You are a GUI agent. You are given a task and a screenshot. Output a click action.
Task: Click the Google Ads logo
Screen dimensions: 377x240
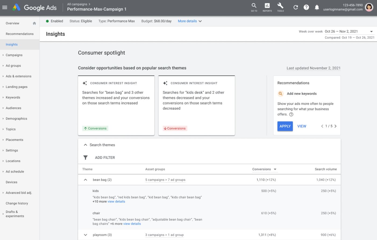tap(35, 8)
